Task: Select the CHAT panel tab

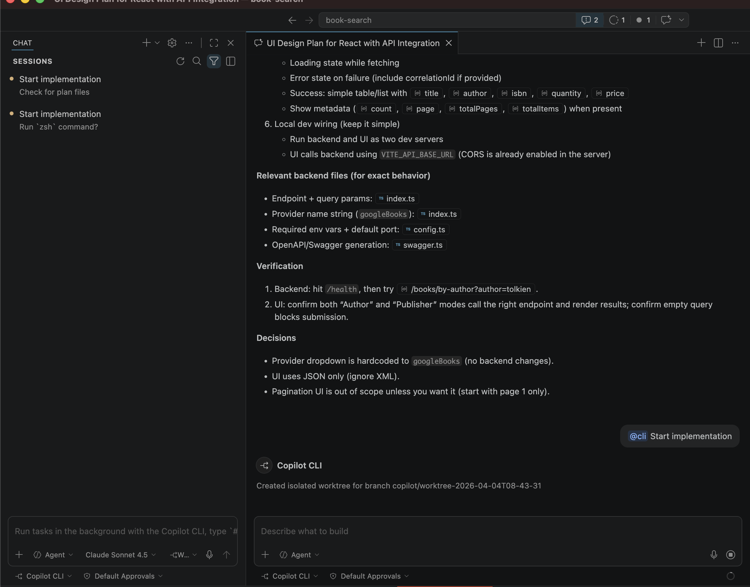Action: pyautogui.click(x=22, y=43)
